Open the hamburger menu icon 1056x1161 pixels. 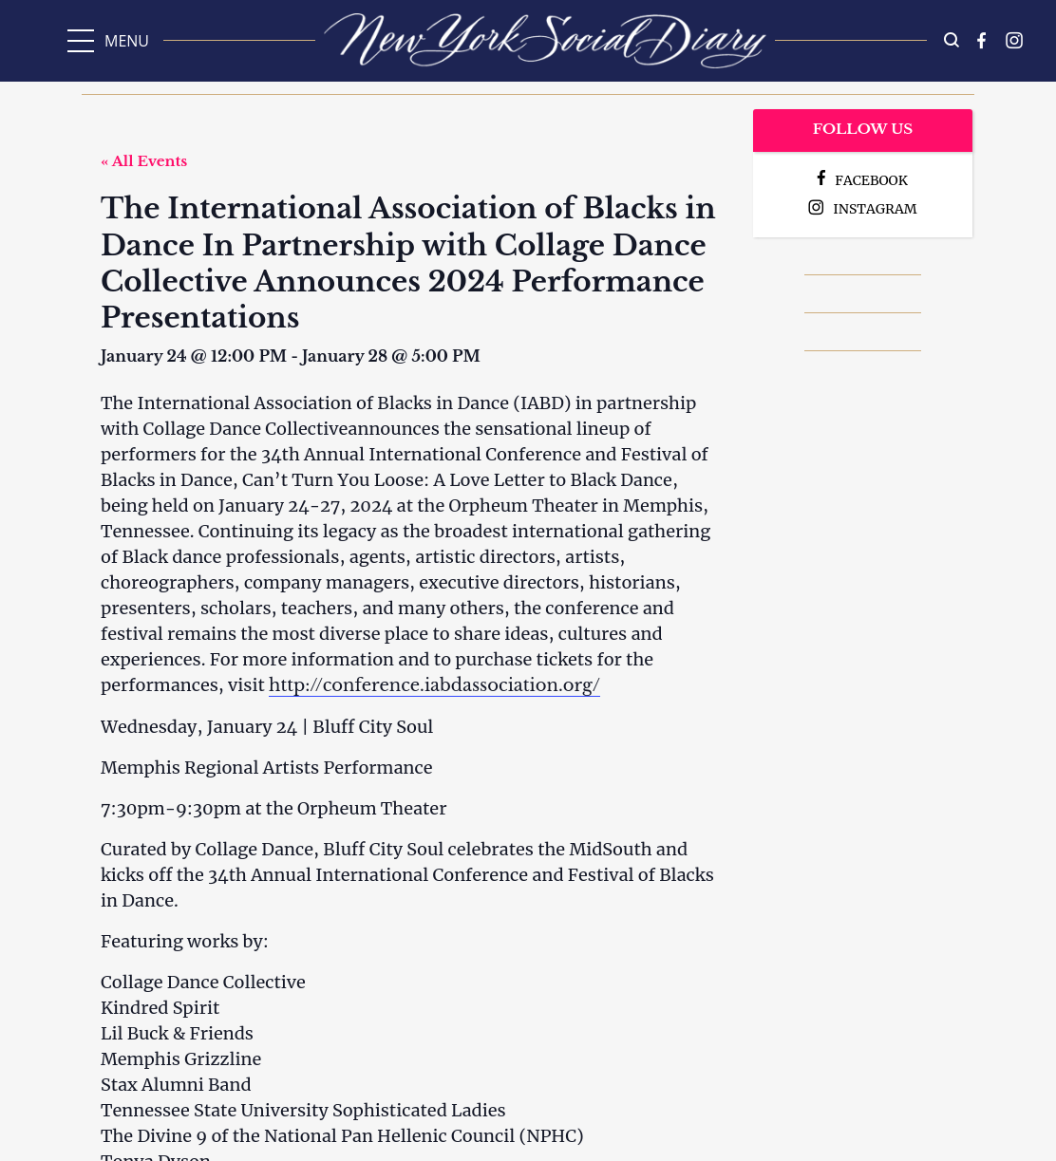pos(81,41)
